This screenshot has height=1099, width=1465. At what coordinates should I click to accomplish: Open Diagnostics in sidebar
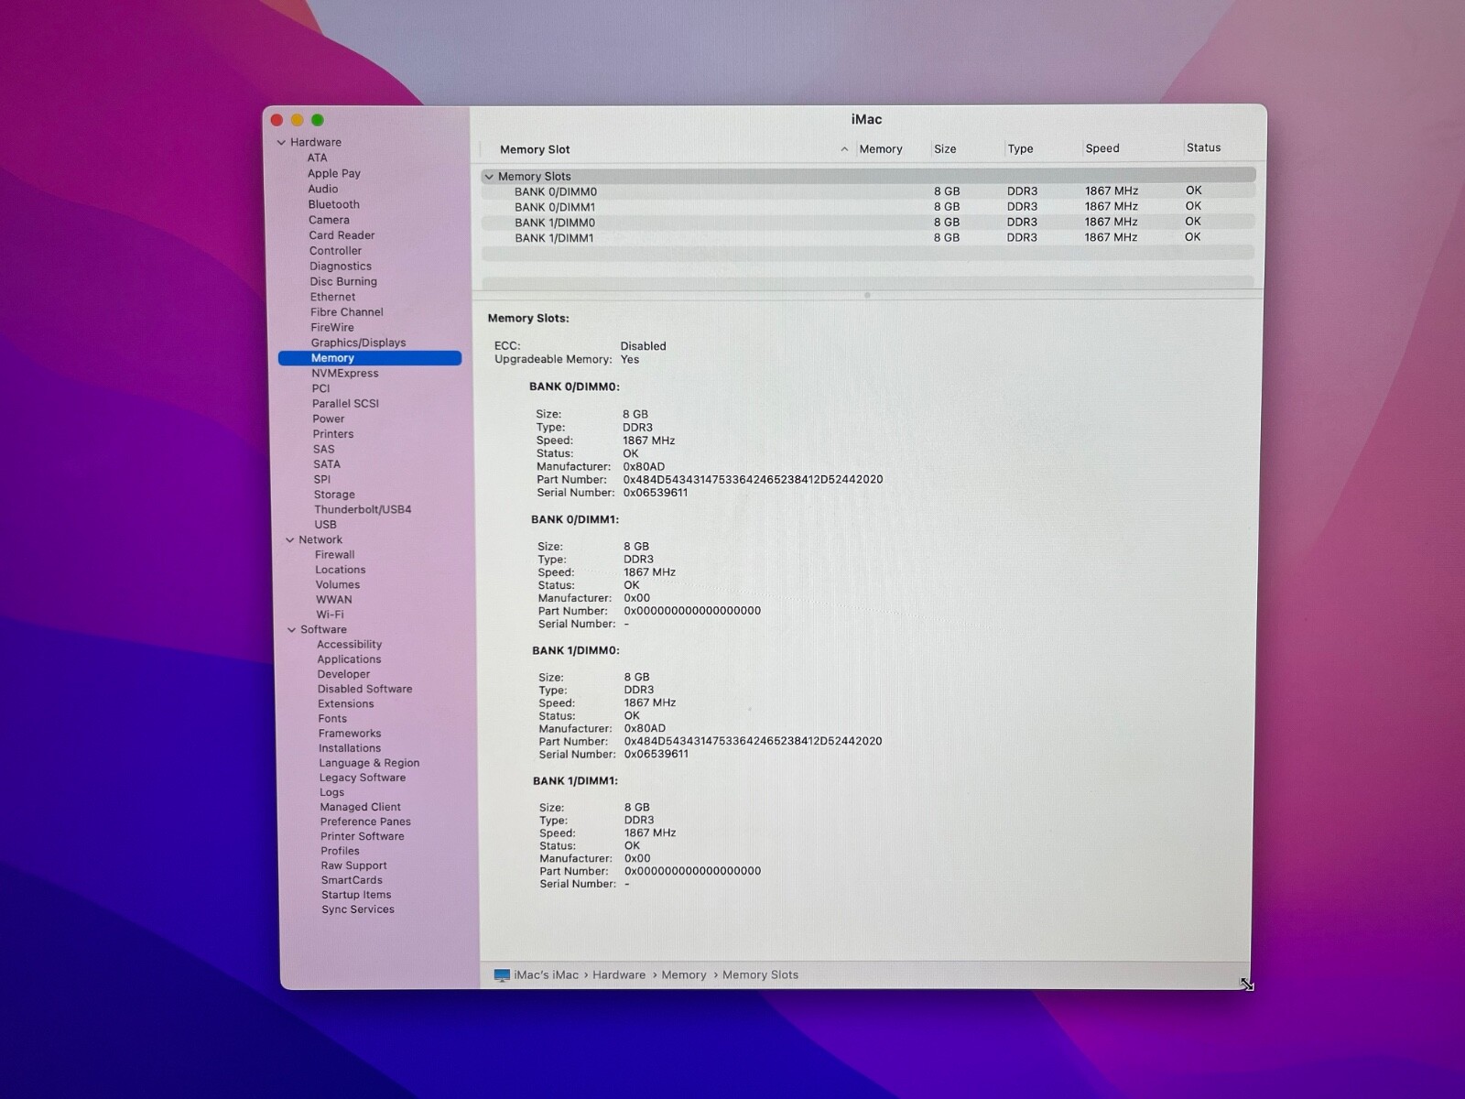pos(340,267)
